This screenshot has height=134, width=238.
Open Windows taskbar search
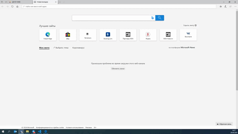tap(9, 132)
